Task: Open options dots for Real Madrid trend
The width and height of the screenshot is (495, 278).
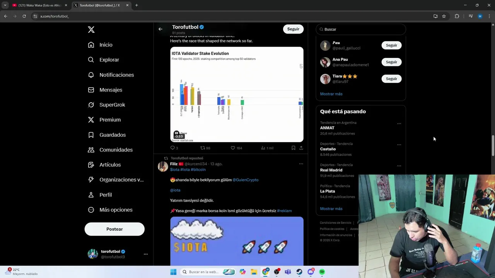Action: [x=399, y=166]
